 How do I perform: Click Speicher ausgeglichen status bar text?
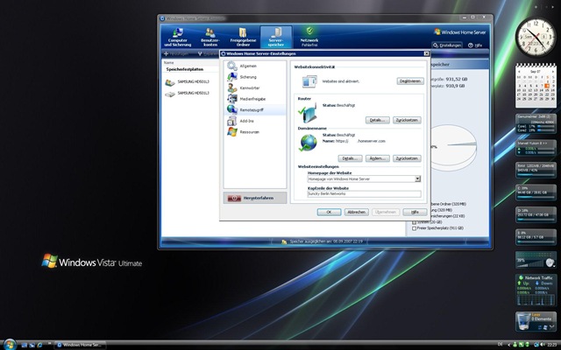(x=326, y=241)
